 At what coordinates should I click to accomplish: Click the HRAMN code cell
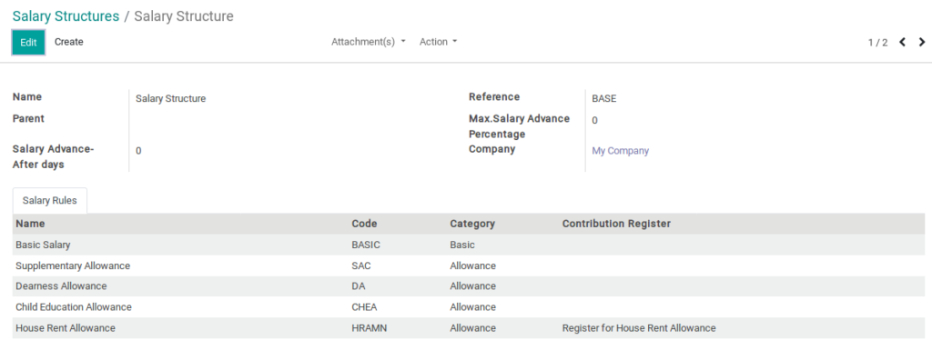coord(370,327)
